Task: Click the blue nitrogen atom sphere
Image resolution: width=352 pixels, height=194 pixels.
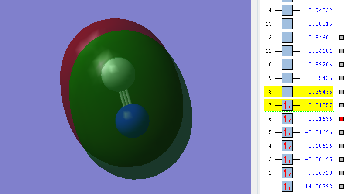Action: (133, 121)
